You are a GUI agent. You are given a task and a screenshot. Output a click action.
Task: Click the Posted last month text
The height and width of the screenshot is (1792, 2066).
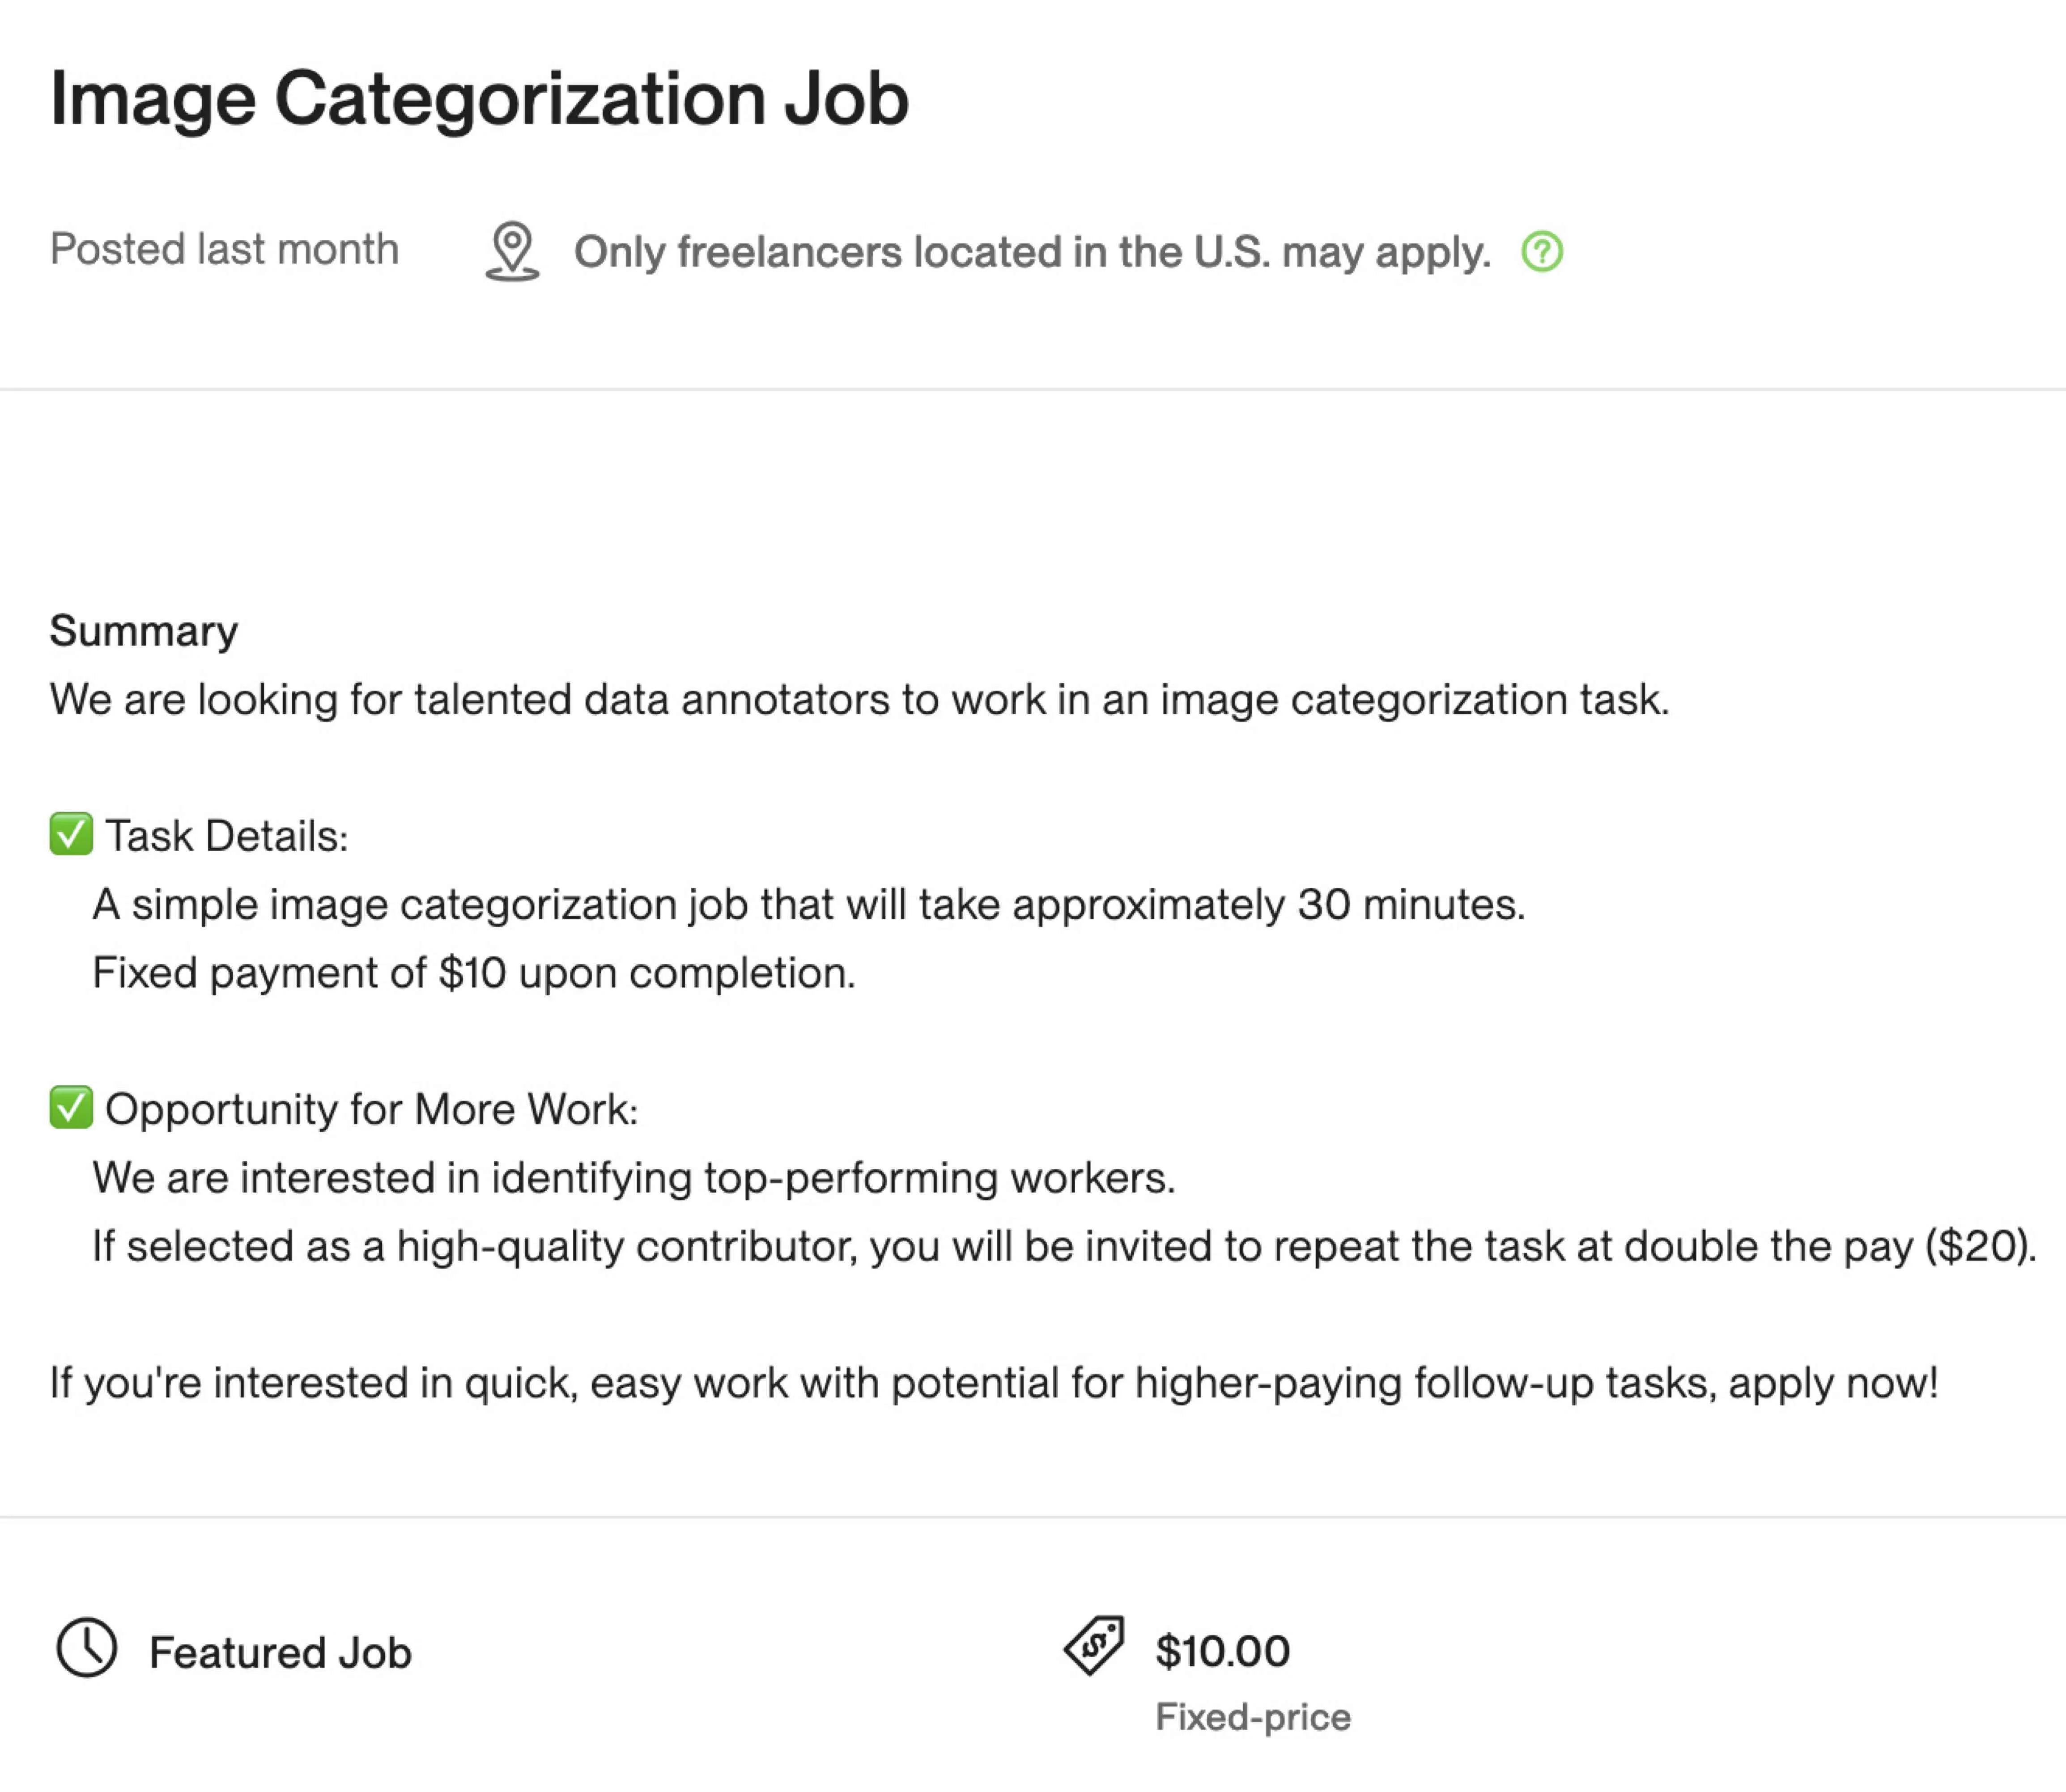tap(224, 249)
